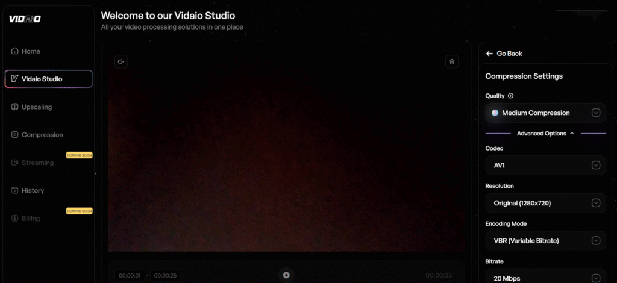Click the Home house icon
Viewport: 617px width, 283px height.
[15, 51]
